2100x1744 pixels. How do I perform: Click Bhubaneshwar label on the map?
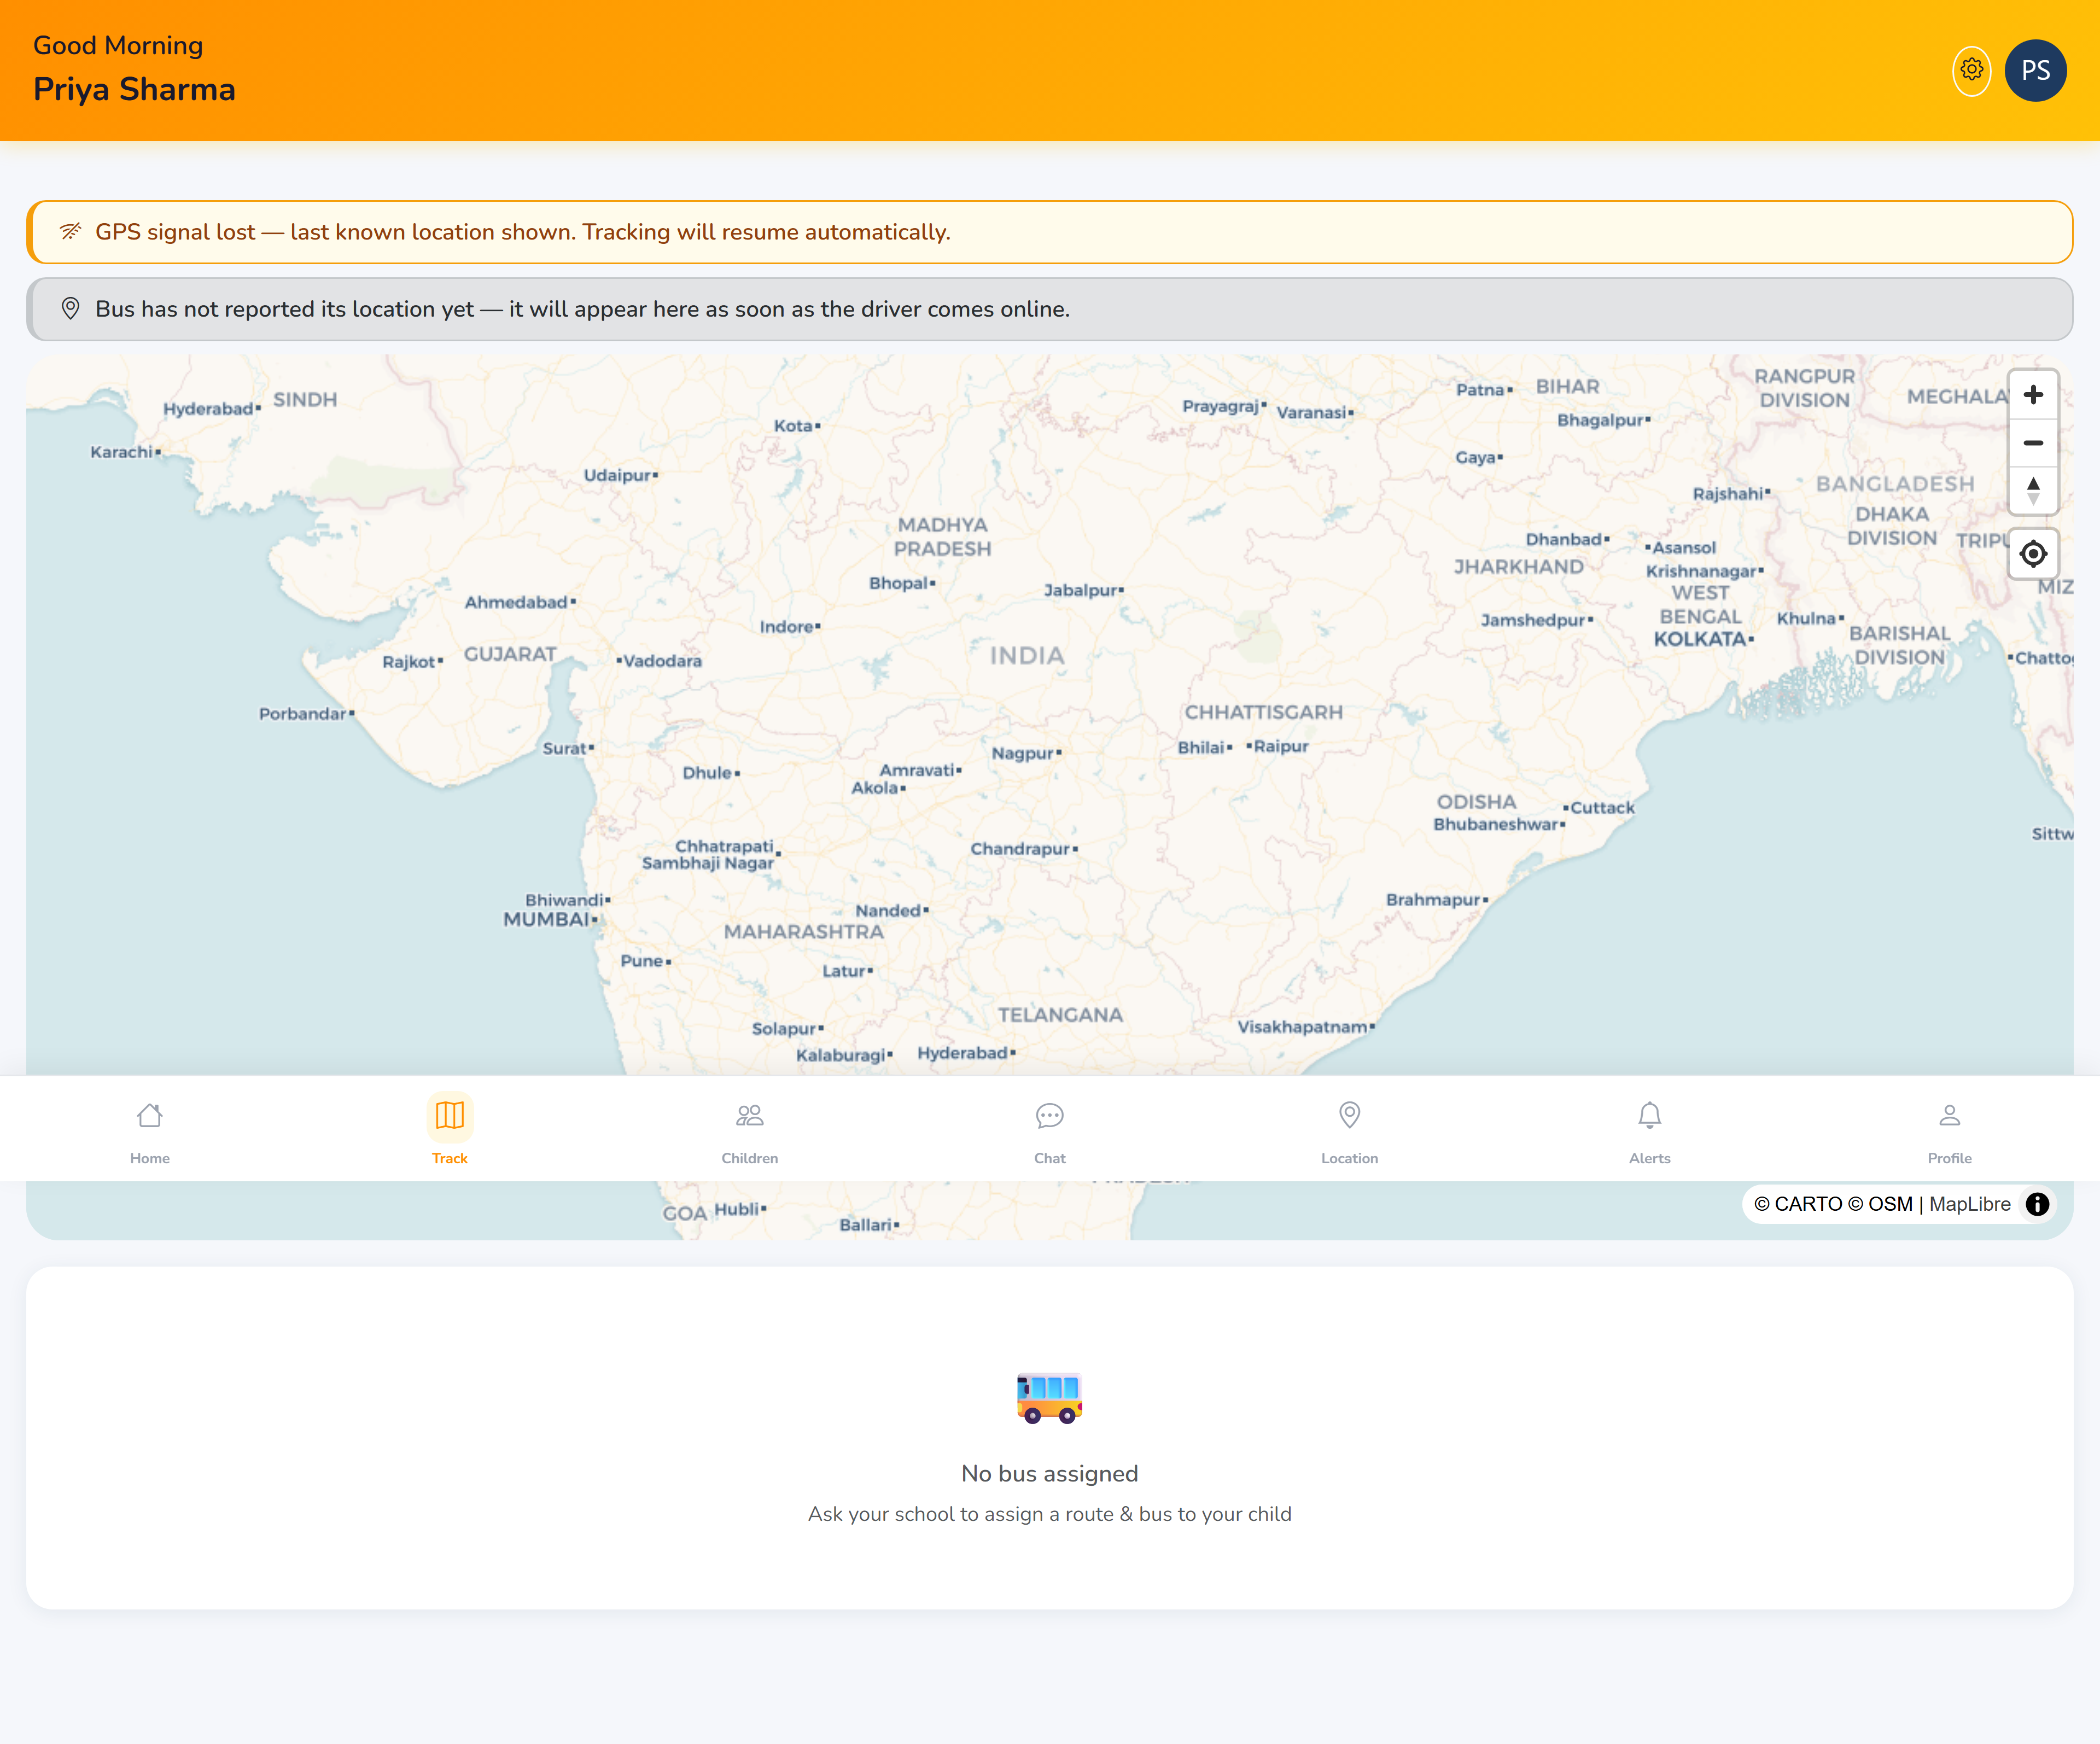[x=1496, y=824]
